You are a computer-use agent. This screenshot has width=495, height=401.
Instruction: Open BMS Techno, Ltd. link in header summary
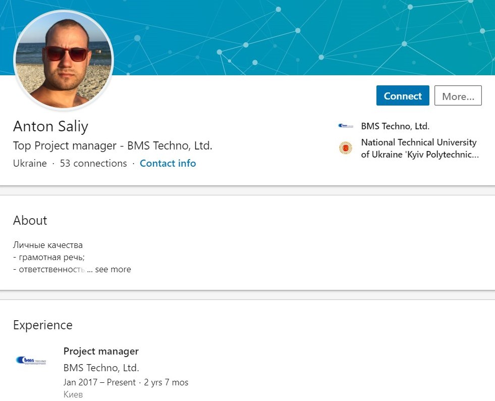pyautogui.click(x=395, y=126)
